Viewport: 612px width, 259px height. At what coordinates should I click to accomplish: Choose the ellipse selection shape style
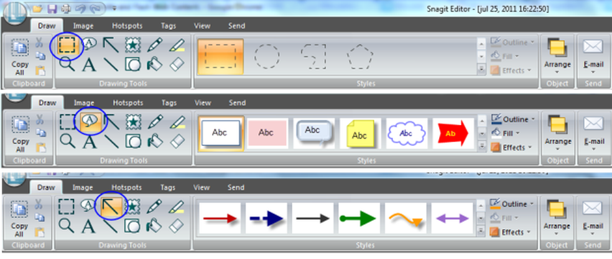coord(267,56)
